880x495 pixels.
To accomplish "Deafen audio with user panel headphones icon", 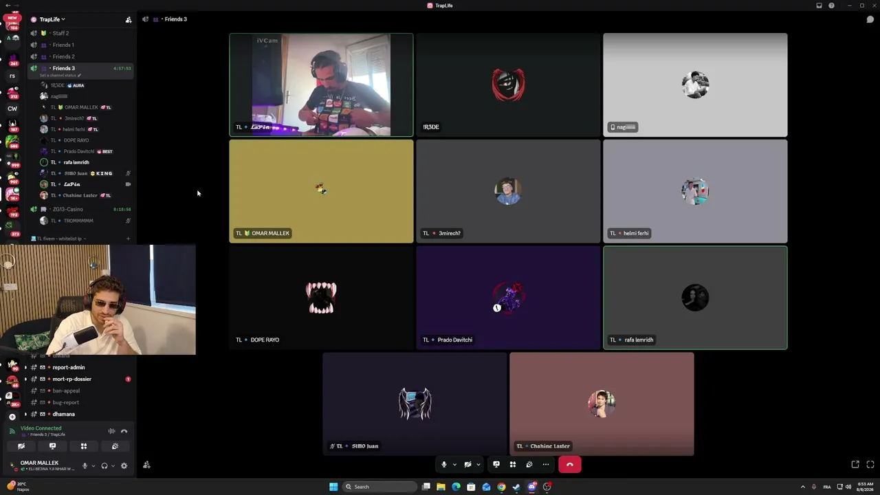I will click(104, 465).
